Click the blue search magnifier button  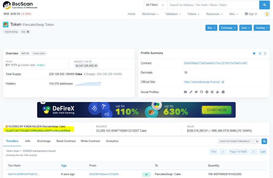pyautogui.click(x=264, y=5)
